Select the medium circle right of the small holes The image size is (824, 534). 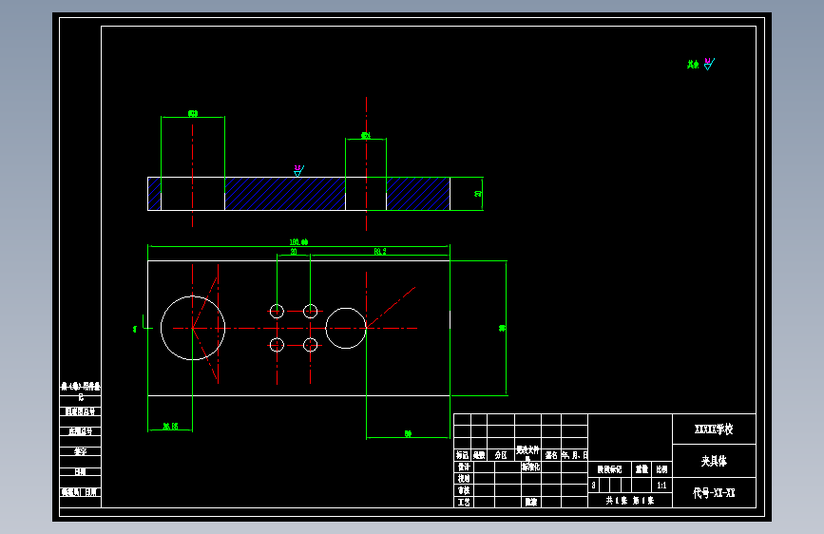coord(346,328)
